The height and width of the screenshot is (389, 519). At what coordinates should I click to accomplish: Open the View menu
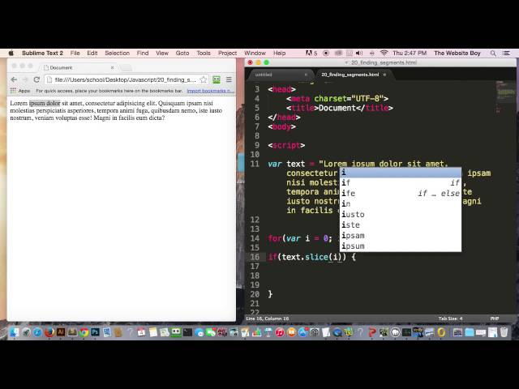tap(162, 53)
